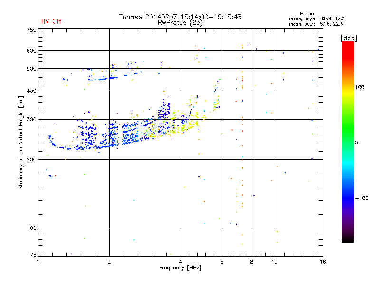380x285 pixels.
Task: Select the title 'Tromsø 20140207 15:14:00-15:15:43'
Action: tap(180, 17)
